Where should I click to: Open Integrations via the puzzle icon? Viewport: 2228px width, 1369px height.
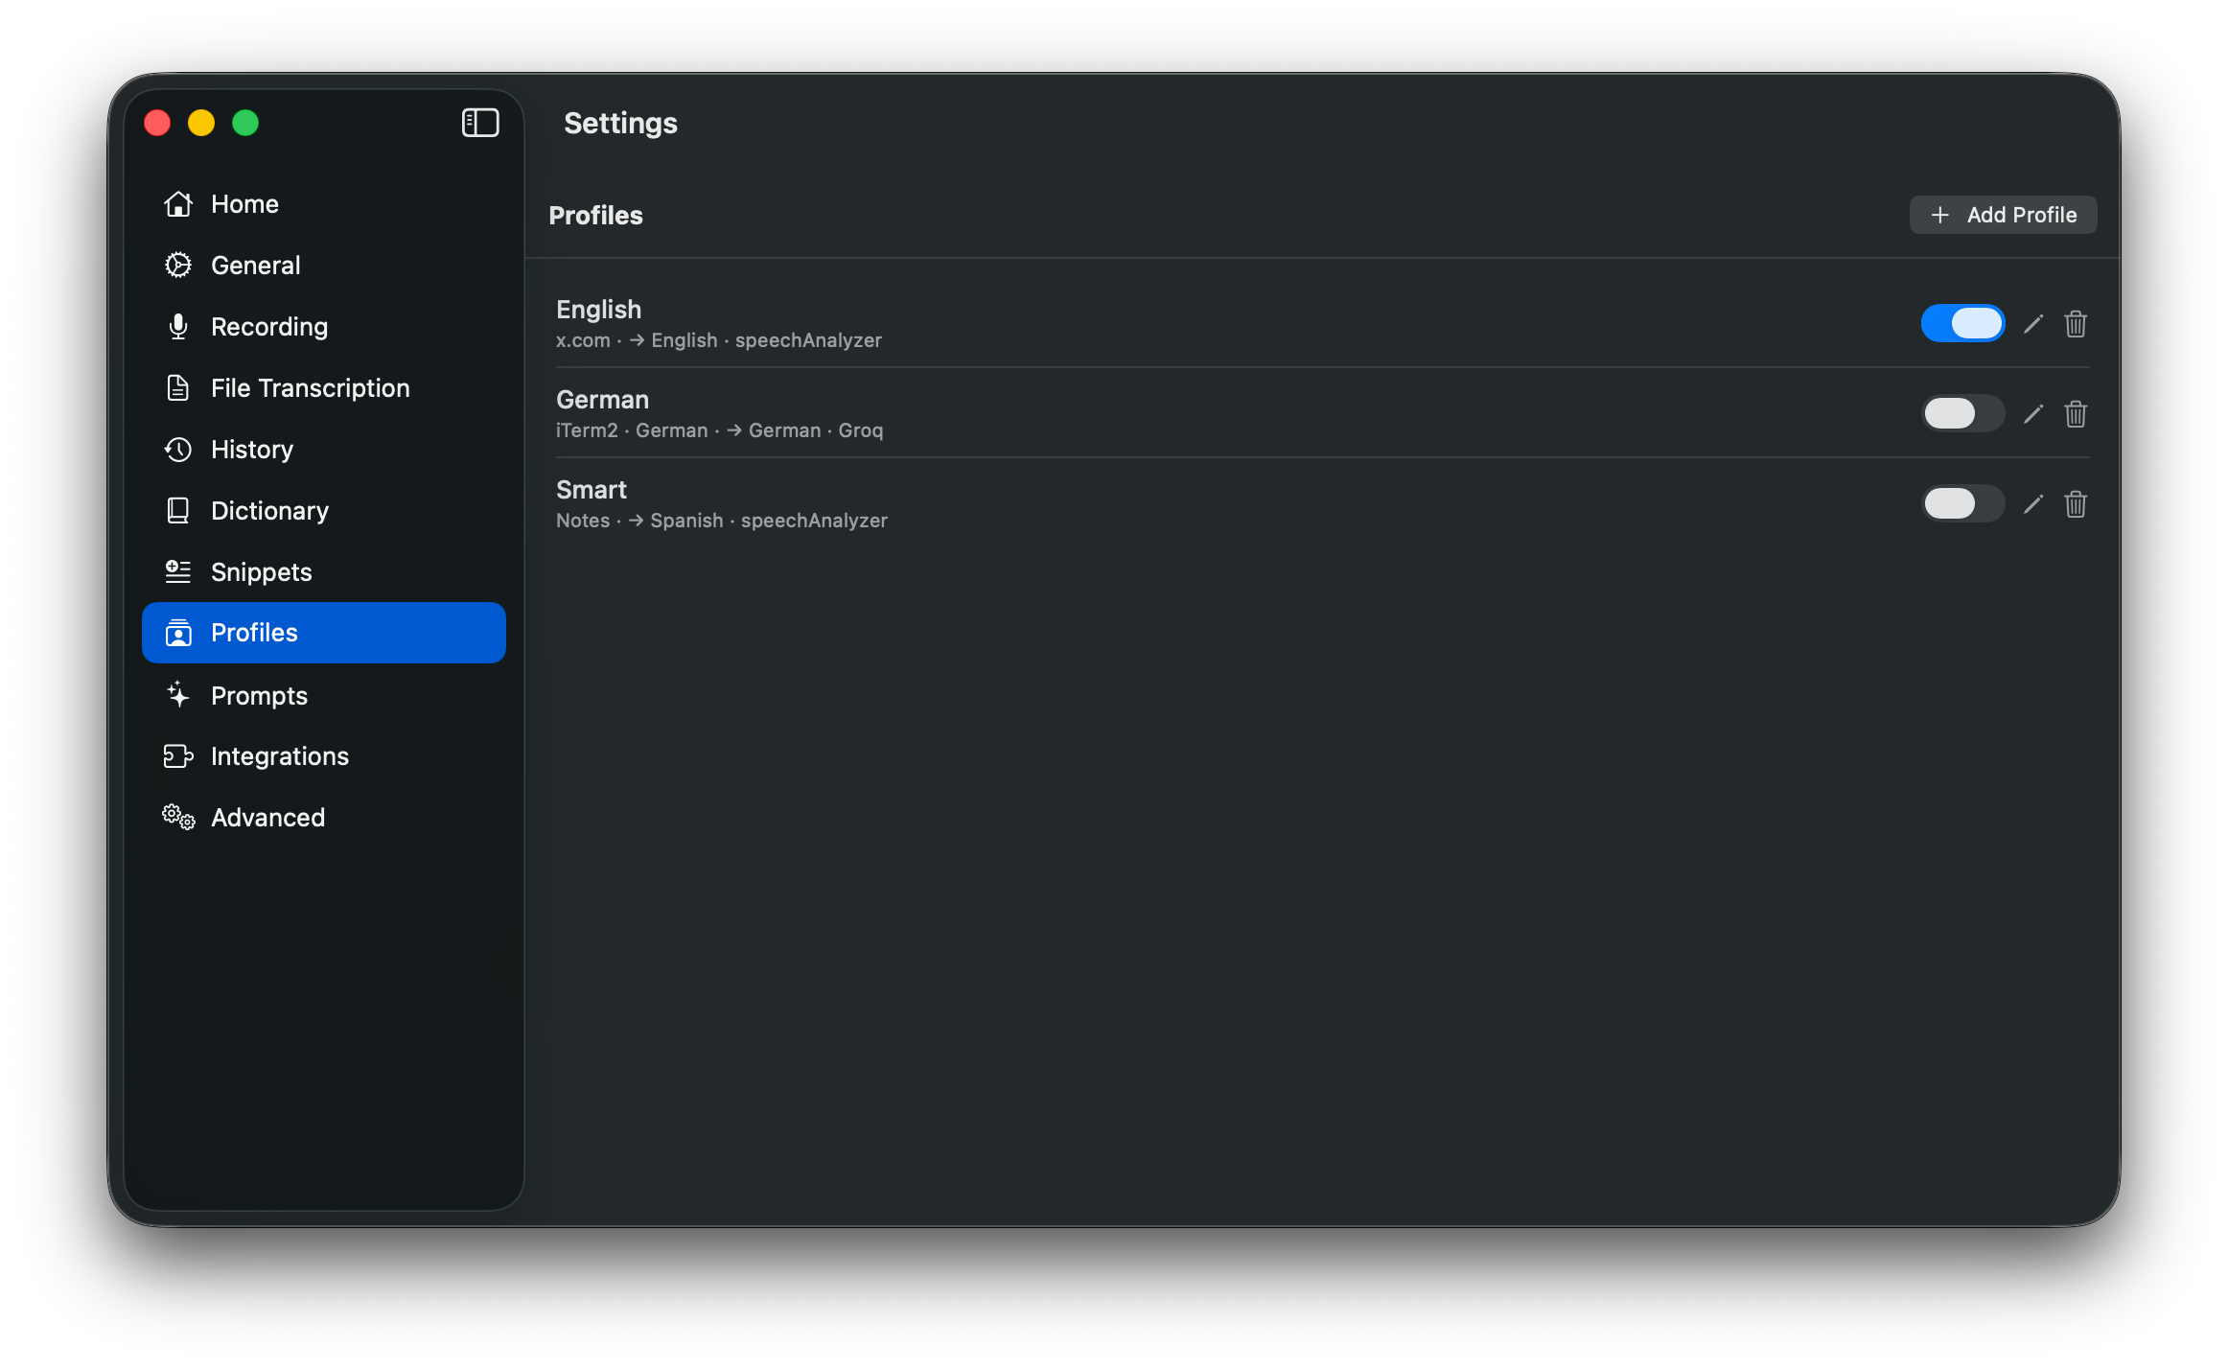(178, 755)
